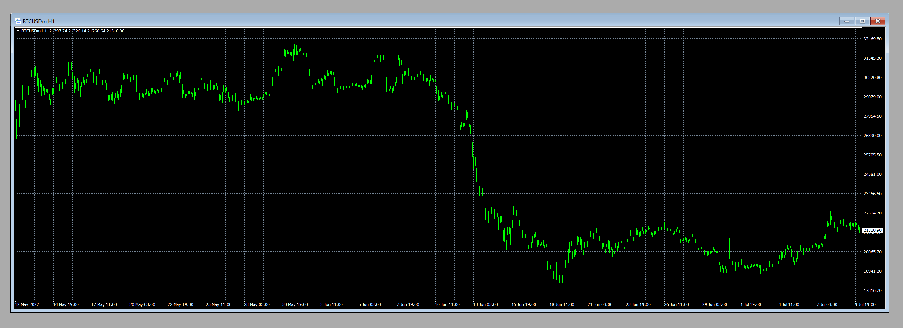Viewport: 903px width, 328px height.
Task: Click the time axis label 28 May 03:00
Action: [257, 304]
